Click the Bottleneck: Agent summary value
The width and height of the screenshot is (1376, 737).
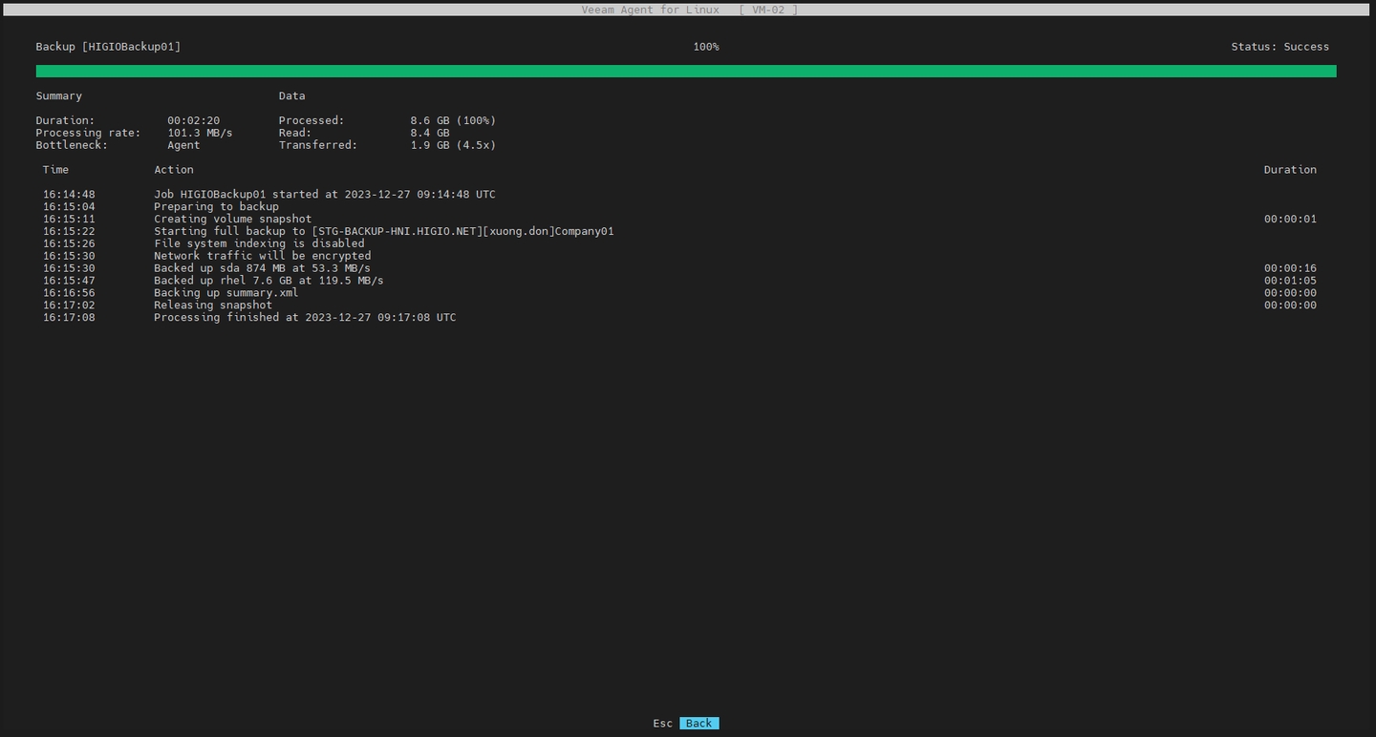pyautogui.click(x=183, y=146)
